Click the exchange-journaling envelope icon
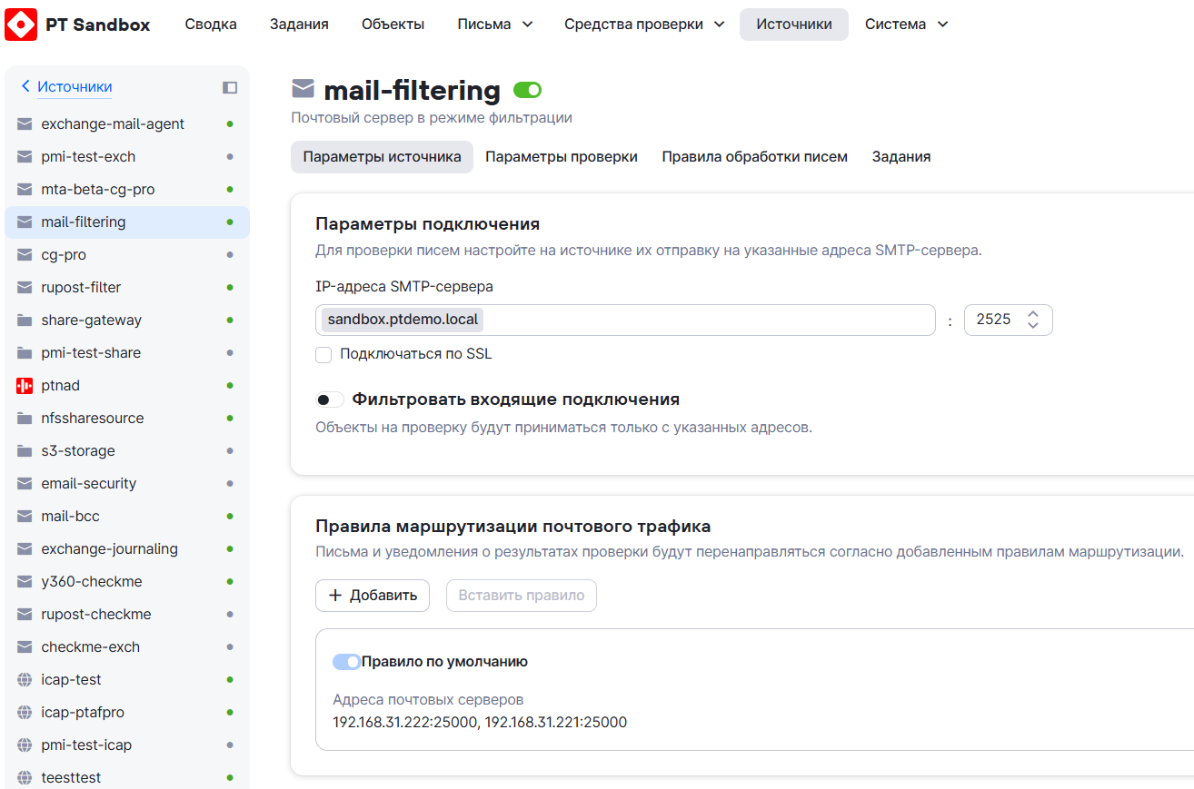This screenshot has width=1194, height=789. coord(25,549)
